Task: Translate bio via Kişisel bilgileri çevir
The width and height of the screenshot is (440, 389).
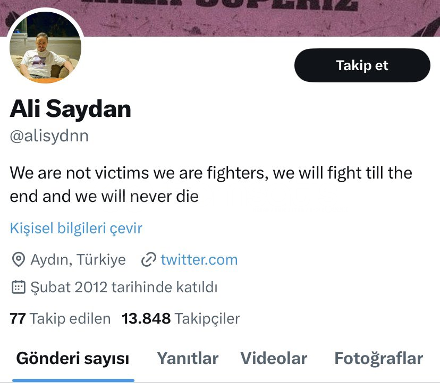Action: (x=76, y=228)
